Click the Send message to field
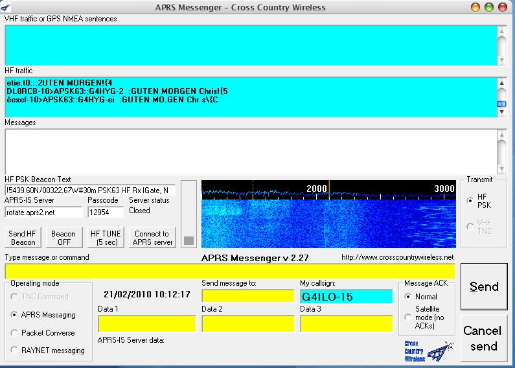The height and width of the screenshot is (368, 515). [248, 296]
